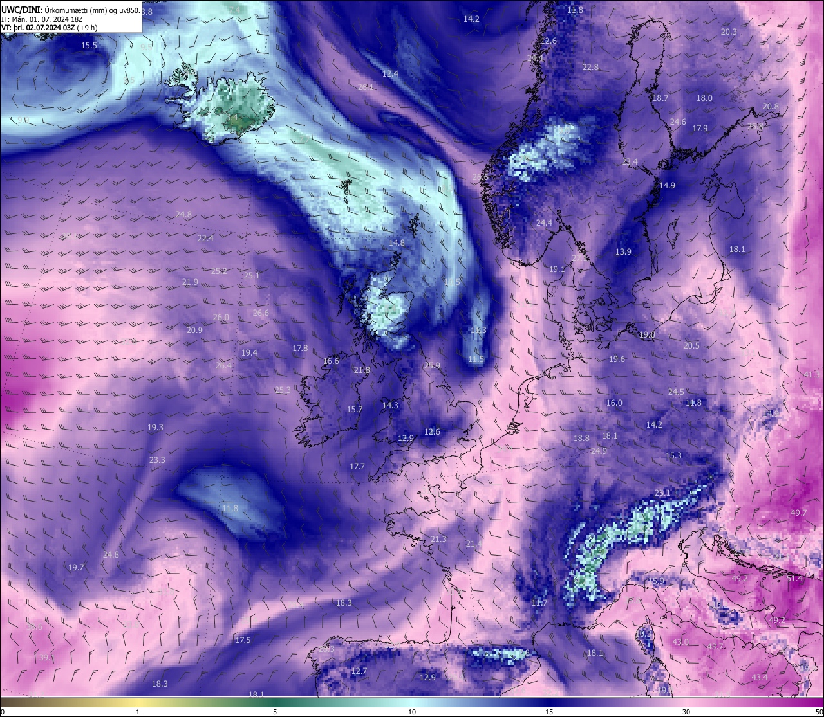Select the 43.4 value map label
824x717 pixels.
[760, 677]
